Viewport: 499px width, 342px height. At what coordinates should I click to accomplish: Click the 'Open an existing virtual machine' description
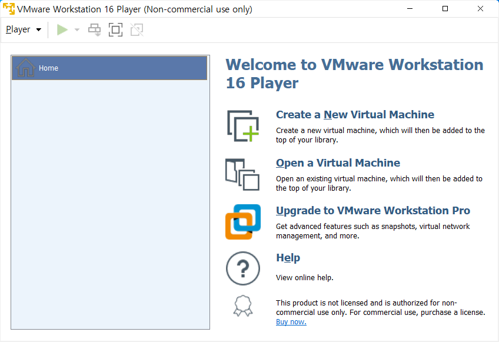pos(379,184)
